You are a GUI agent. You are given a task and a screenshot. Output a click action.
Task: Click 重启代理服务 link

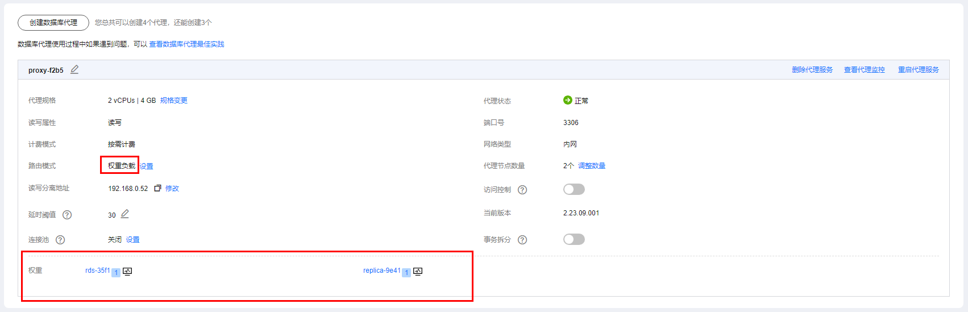click(918, 70)
